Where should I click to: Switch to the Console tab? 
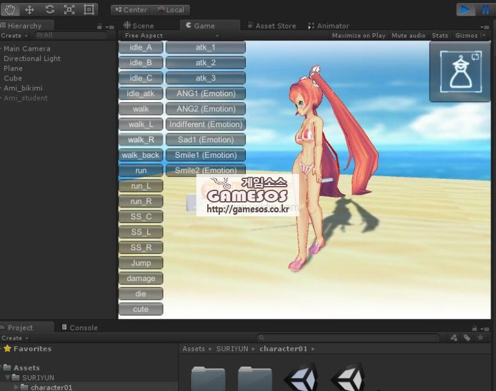(80, 328)
